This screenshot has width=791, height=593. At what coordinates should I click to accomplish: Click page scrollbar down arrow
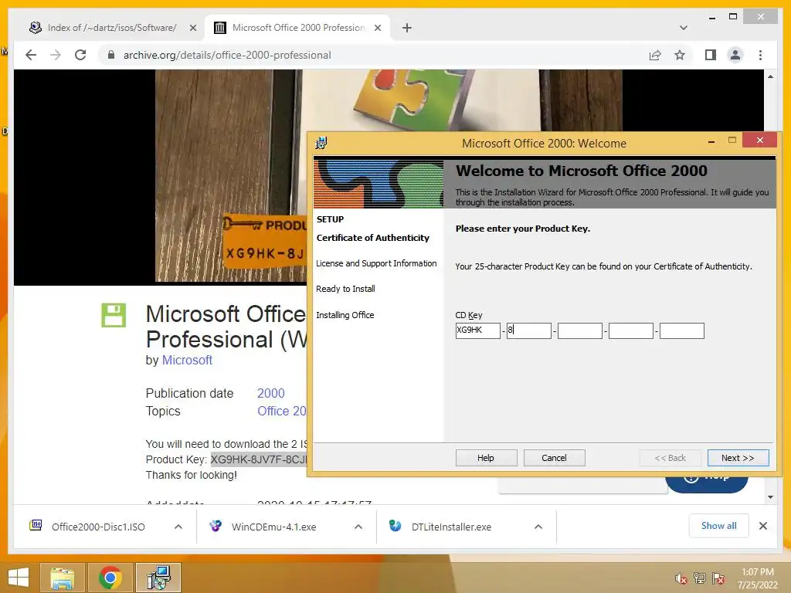770,496
